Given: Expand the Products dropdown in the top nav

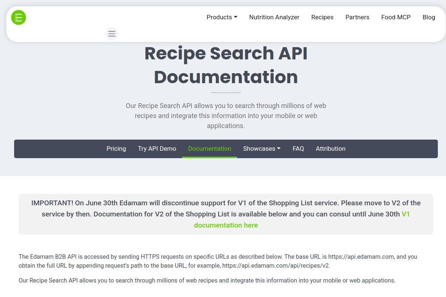Looking at the screenshot, I should pos(222,17).
